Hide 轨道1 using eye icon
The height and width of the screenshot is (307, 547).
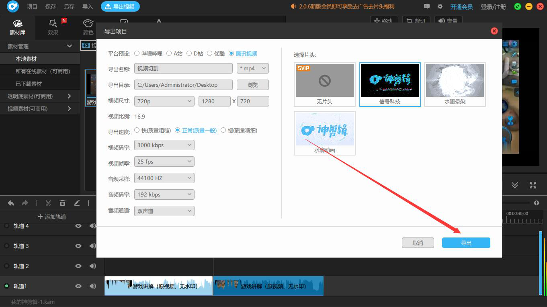78,286
